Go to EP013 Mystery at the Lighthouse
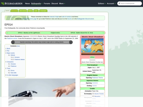The image size is (143, 107). click(29, 33)
